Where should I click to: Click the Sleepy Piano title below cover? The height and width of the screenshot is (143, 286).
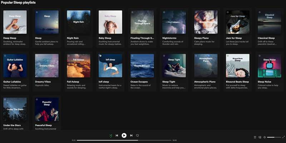coord(201,38)
